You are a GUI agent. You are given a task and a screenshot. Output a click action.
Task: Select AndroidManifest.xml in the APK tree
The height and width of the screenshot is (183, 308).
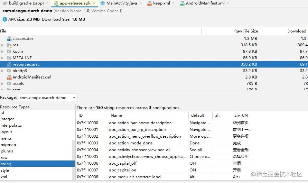pyautogui.click(x=154, y=77)
